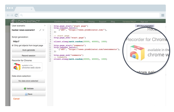Image resolution: width=174 pixels, height=112 pixels.
Task: Open the Vanessa Meyer account menu
Action: click(129, 22)
